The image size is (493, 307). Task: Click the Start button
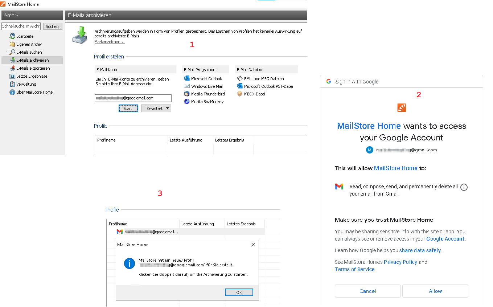click(128, 109)
